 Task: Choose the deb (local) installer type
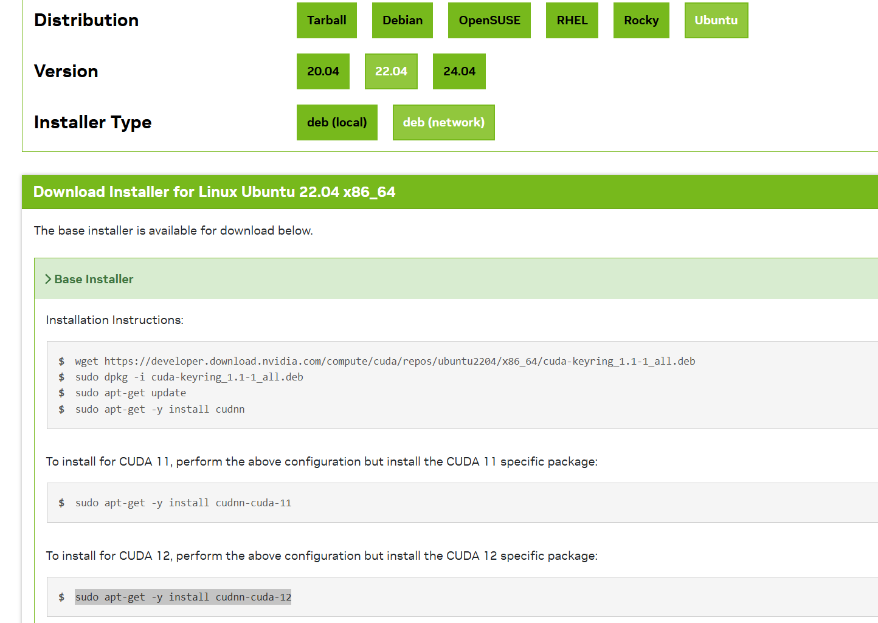(x=337, y=122)
